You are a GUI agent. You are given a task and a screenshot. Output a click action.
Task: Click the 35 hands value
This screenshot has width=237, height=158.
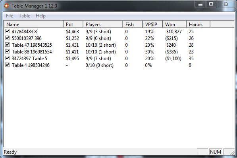[x=191, y=59]
